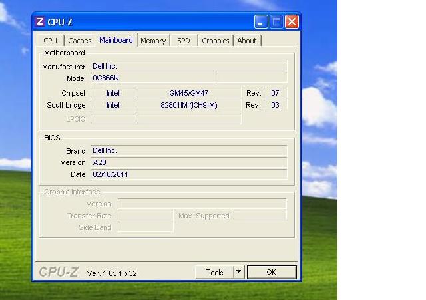Click the Manufacturer field showing Dell Inc.
Viewport: 426px width, 300px height.
coord(188,66)
